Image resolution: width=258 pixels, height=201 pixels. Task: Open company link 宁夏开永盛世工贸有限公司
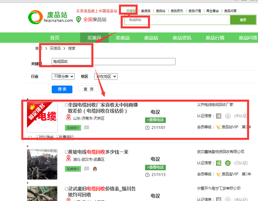click(x=219, y=188)
